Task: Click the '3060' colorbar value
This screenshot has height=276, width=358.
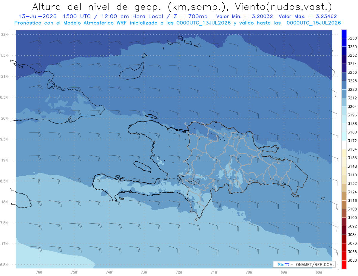Action: coord(352,260)
